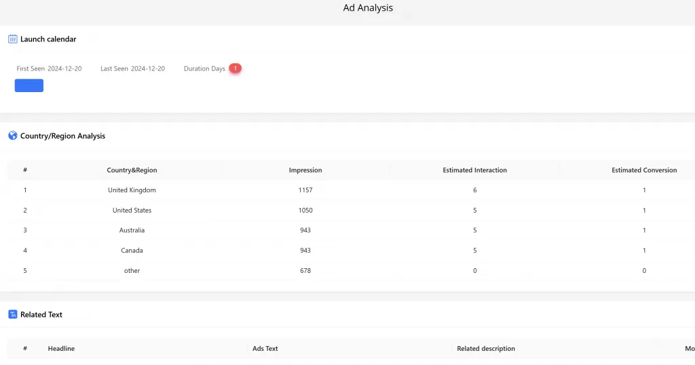The image size is (695, 365).
Task: Click the blue bar in launch calendar
Action: point(29,85)
